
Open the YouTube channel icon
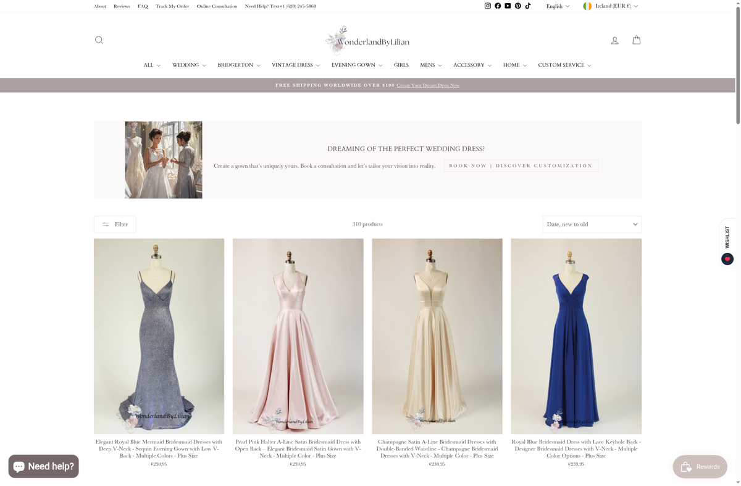pyautogui.click(x=508, y=6)
